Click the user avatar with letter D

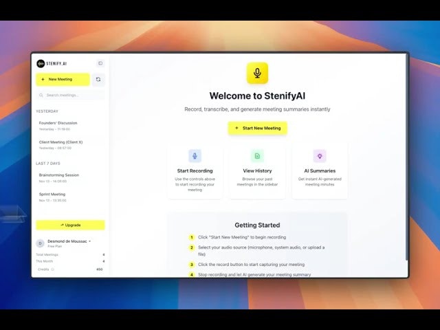(x=40, y=243)
